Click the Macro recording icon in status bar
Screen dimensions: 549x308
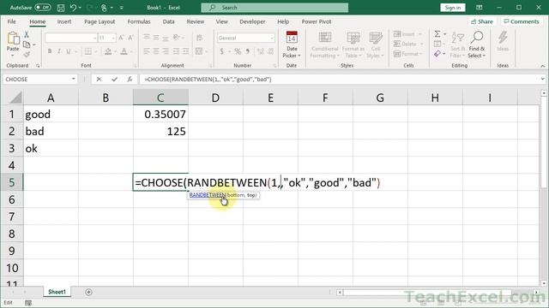28,302
